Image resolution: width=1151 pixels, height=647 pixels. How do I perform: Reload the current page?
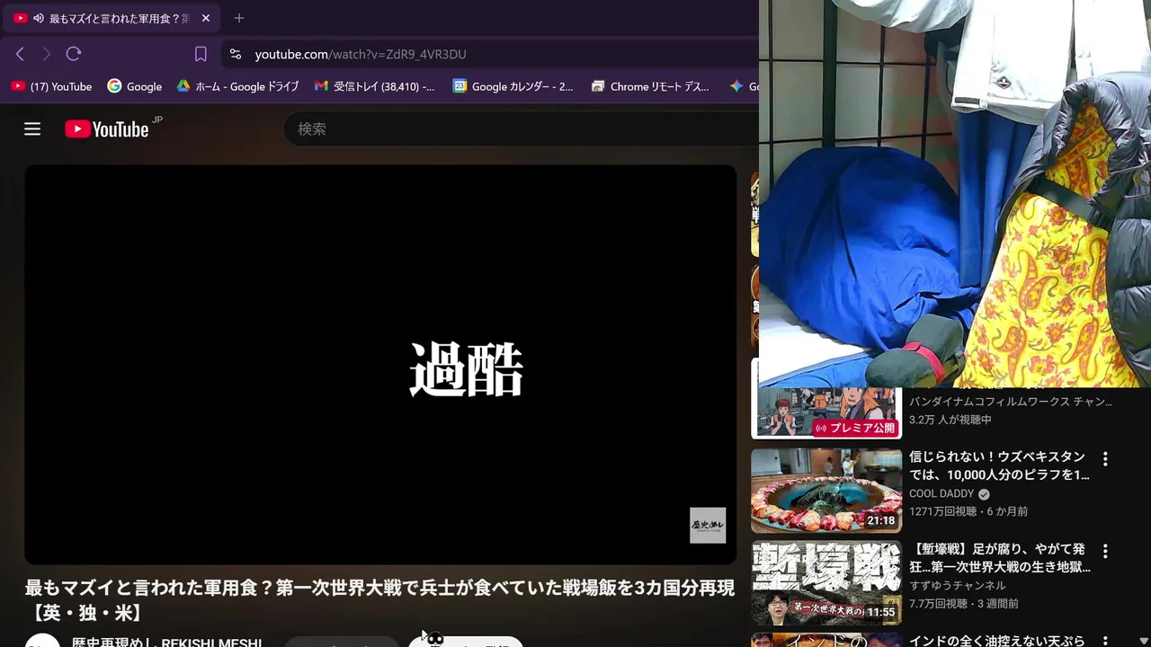(x=74, y=54)
